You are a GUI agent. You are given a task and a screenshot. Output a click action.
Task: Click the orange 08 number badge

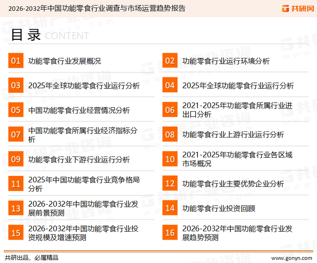coord(170,134)
